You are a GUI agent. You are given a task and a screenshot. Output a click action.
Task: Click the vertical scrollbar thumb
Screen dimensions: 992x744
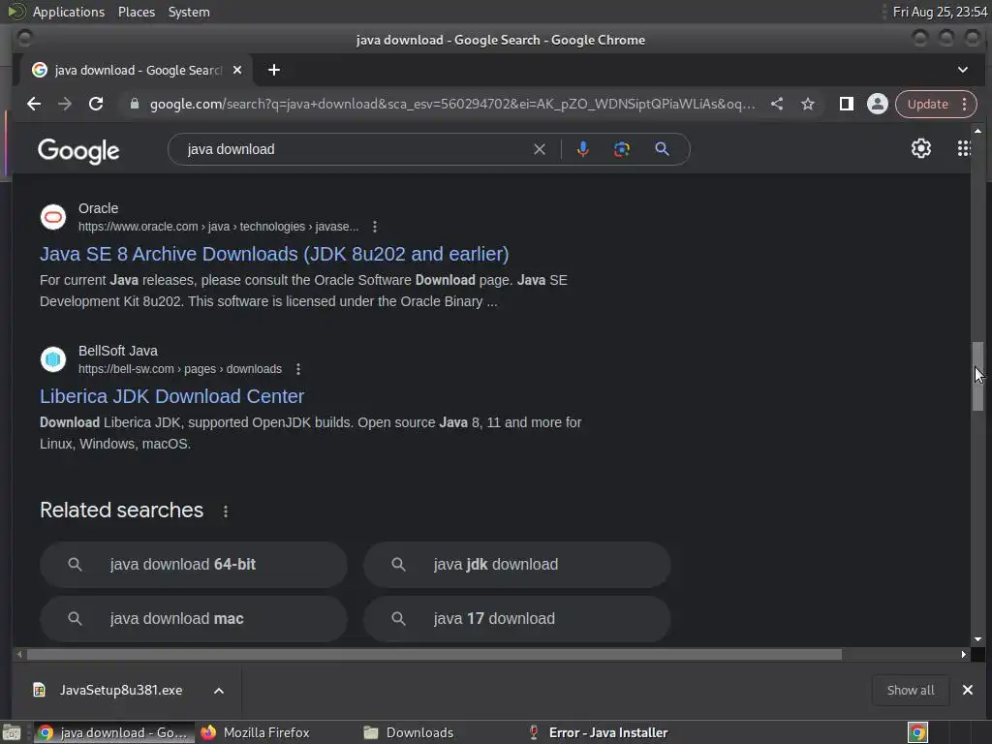pos(978,377)
